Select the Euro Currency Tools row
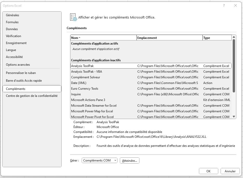243x178 pixels. click(151, 89)
